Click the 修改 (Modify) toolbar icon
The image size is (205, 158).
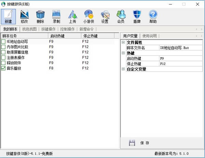24,16
